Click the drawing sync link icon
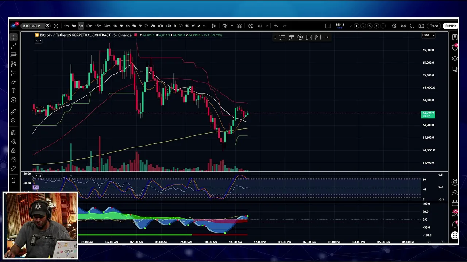This screenshot has height=262, width=467. pos(13,168)
